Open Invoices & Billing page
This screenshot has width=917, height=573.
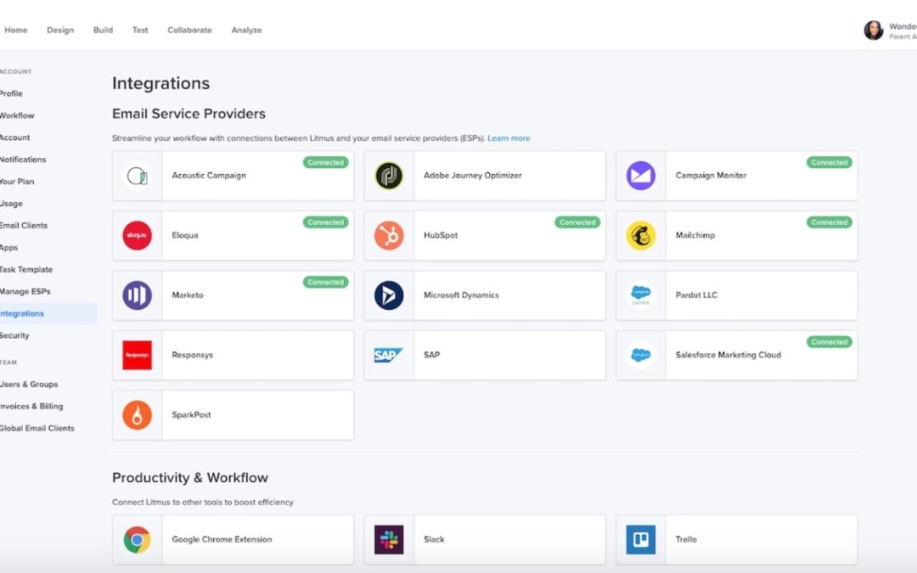31,407
